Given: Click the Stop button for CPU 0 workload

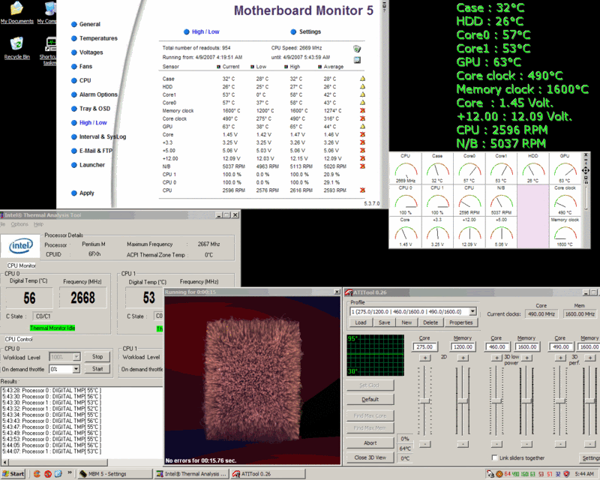Looking at the screenshot, I should [x=97, y=357].
